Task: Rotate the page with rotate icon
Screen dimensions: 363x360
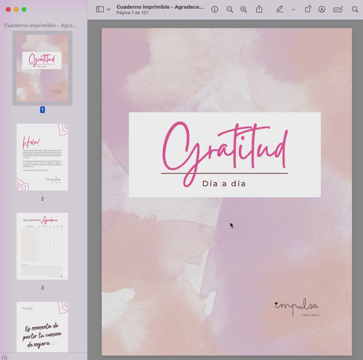Action: pos(308,9)
